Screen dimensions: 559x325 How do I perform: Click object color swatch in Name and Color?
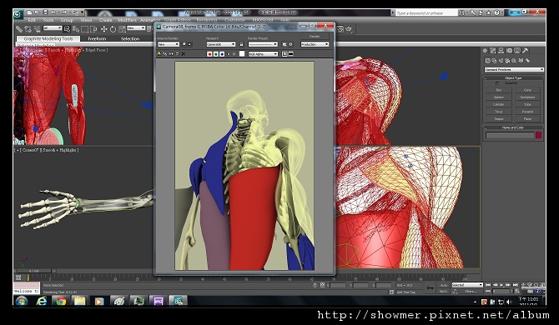pos(539,135)
